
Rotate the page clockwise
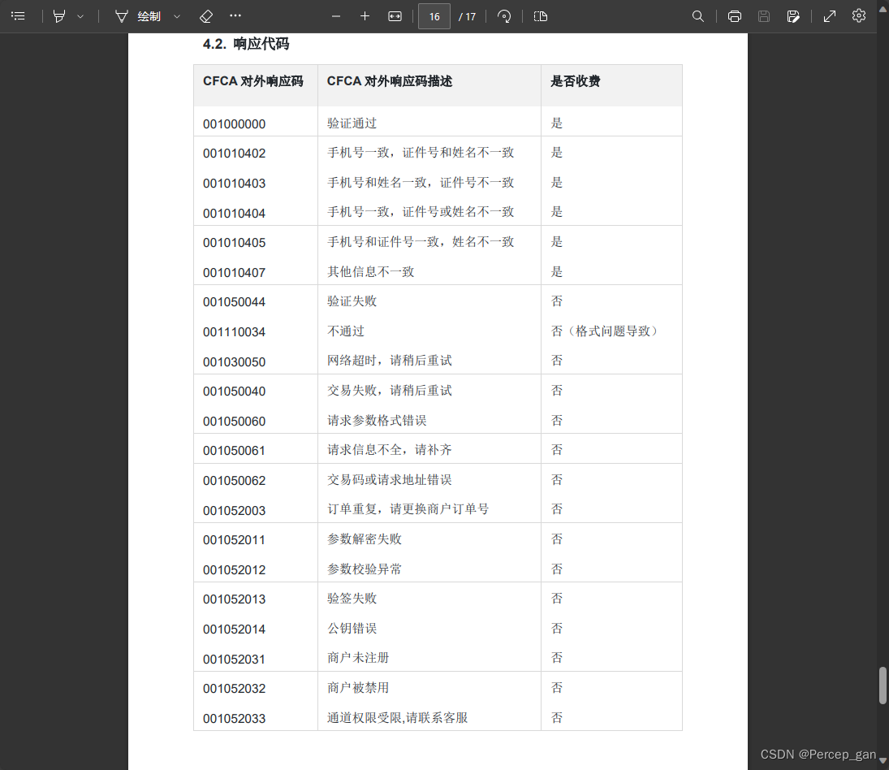point(504,16)
